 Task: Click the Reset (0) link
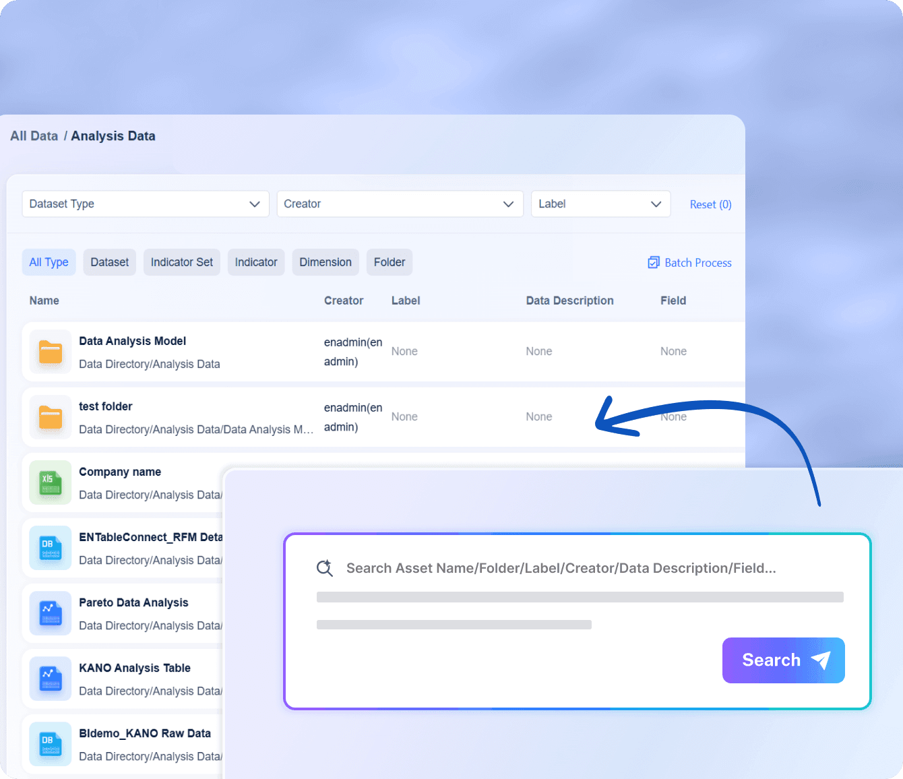coord(710,204)
